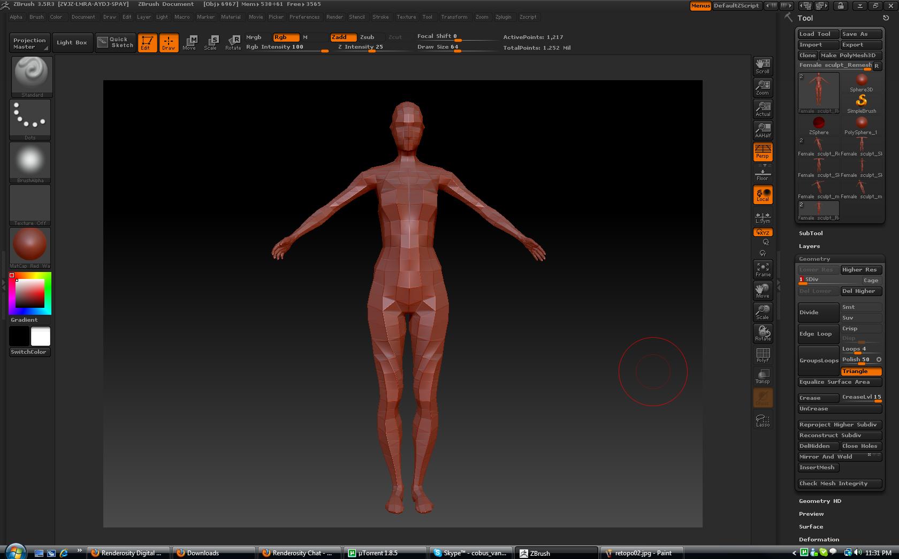
Task: Open the Brush menu
Action: point(37,17)
